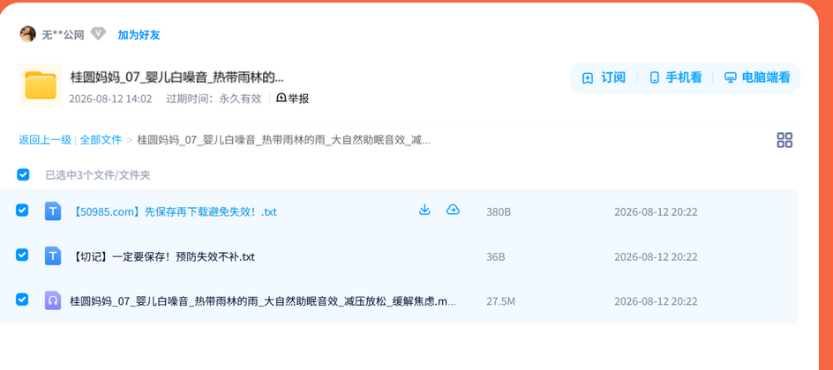Screen dimensions: 833x370
Task: Uncheck the 50985.com txt file checkbox
Action: [x=22, y=211]
